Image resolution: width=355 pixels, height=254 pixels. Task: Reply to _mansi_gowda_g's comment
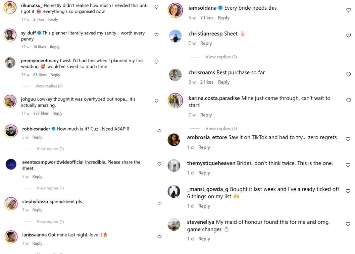pyautogui.click(x=204, y=206)
